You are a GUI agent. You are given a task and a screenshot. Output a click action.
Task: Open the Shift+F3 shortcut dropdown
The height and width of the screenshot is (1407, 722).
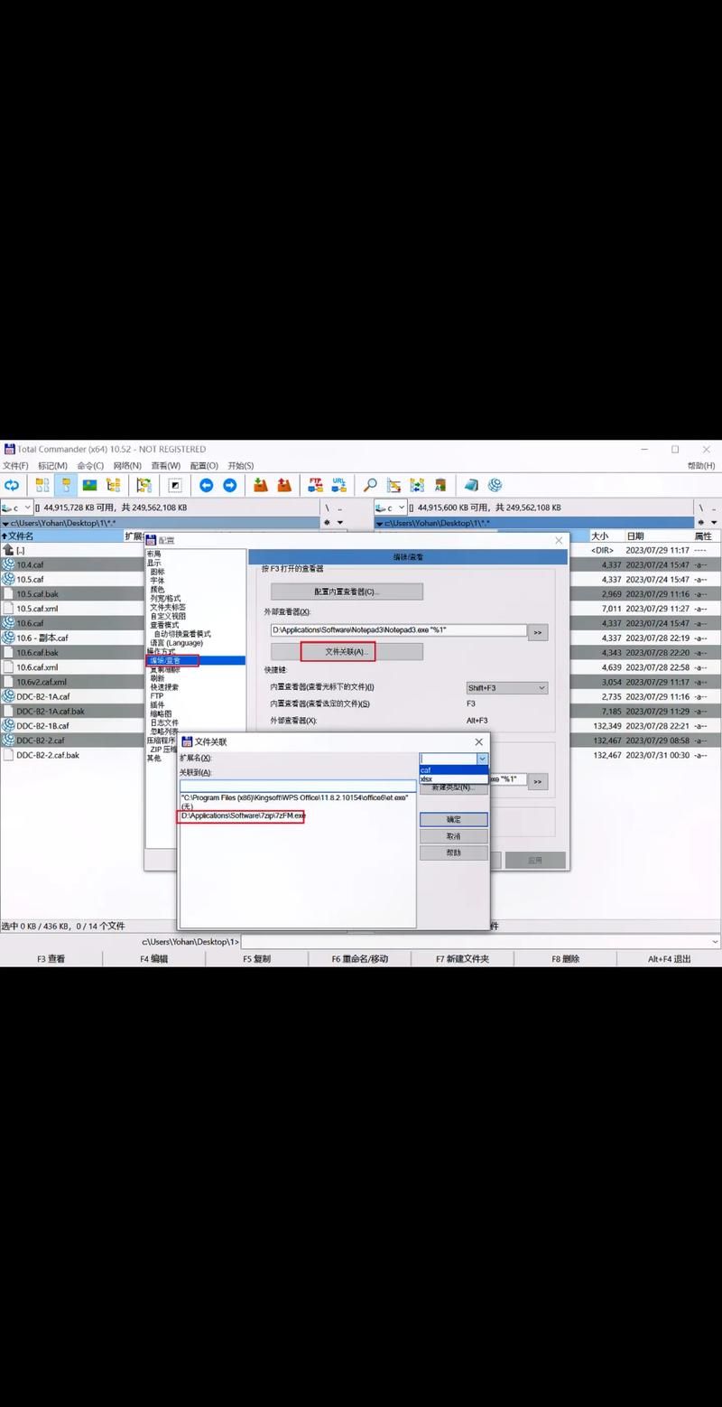[541, 688]
